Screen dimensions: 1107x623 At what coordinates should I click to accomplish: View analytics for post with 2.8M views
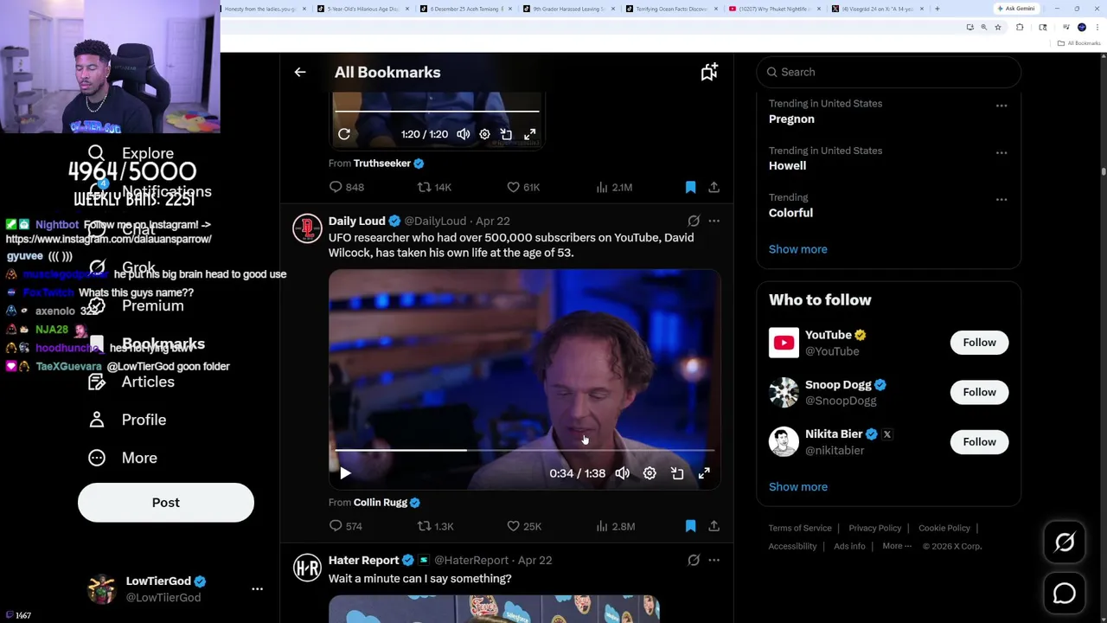[x=615, y=526]
